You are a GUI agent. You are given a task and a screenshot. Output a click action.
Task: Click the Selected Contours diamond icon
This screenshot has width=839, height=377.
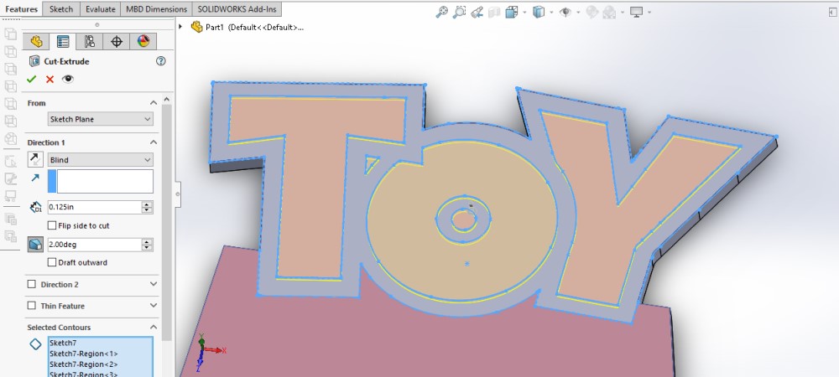[35, 344]
